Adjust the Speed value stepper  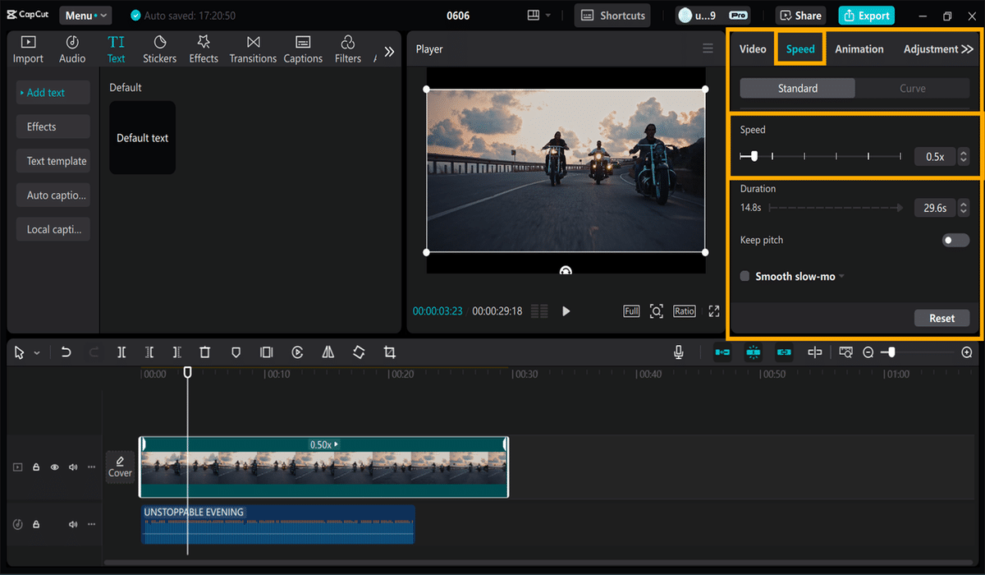click(964, 156)
